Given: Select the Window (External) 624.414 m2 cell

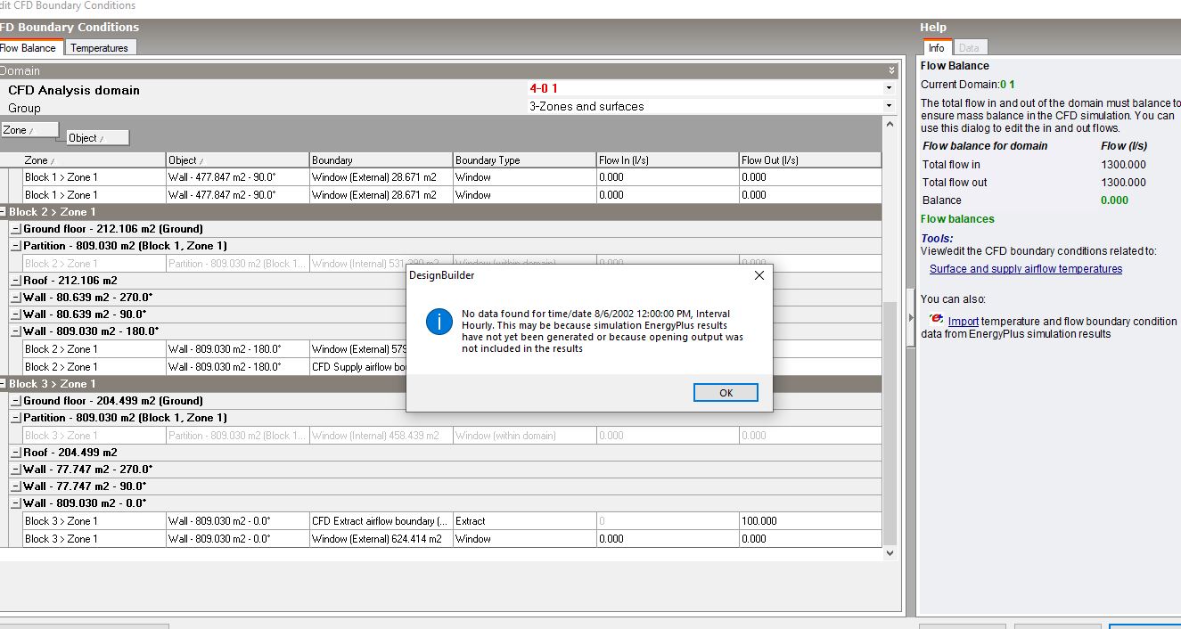Looking at the screenshot, I should pos(381,539).
